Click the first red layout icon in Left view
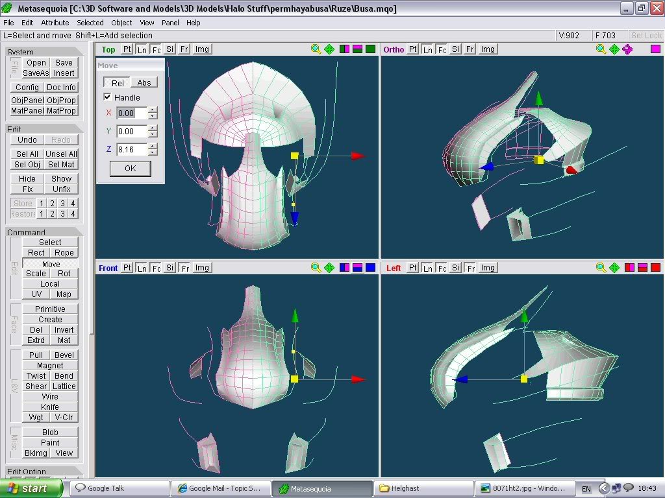The image size is (665, 498). 629,268
